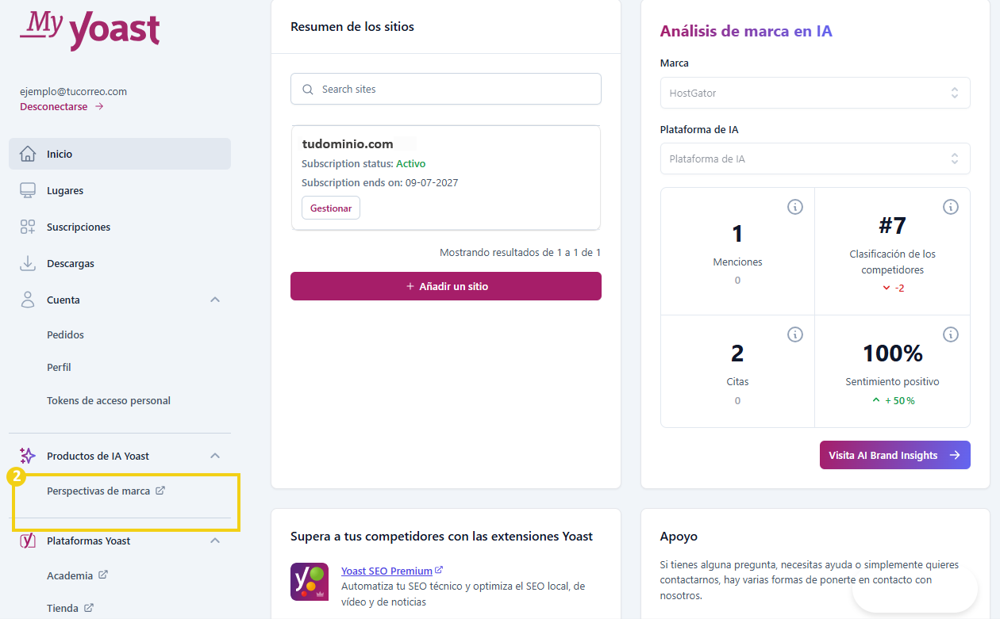Click the Descargas download icon
Screen dimensions: 1000x619
click(28, 263)
